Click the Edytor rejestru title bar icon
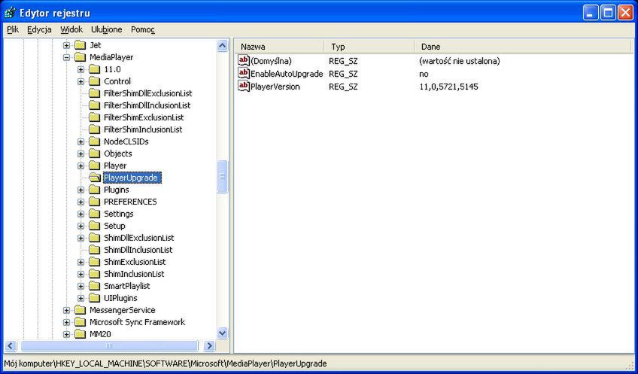Screen dimensions: 638x374 click(11, 13)
